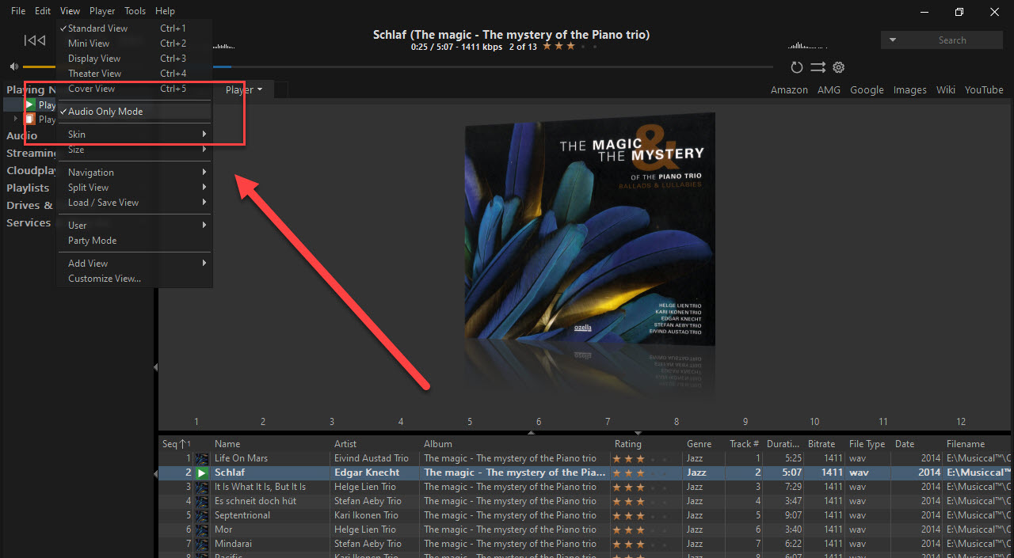
Task: Select the green play icon in sidebar tree
Action: (x=30, y=104)
